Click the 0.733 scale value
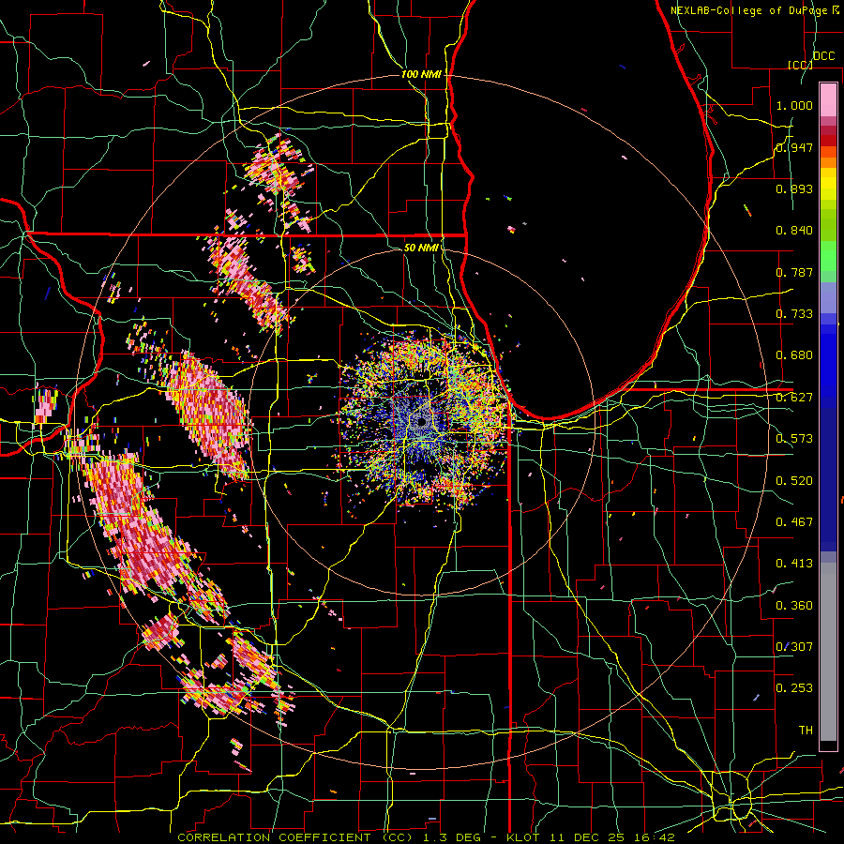 tap(794, 314)
